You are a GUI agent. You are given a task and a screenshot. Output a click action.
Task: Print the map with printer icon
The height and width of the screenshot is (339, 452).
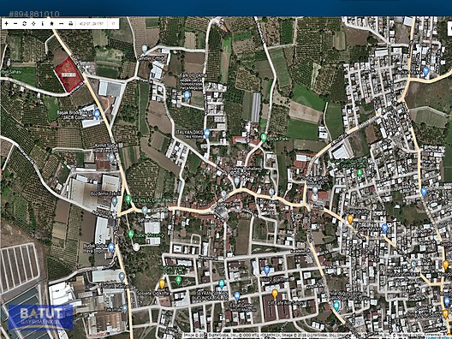point(70,24)
